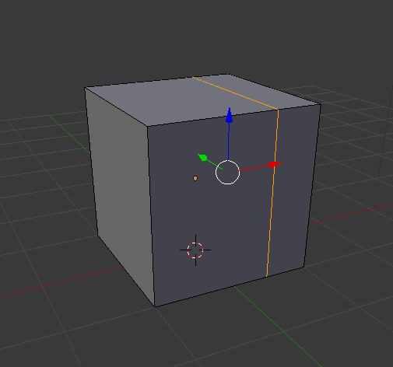
Task: Click the blue Z-axis arrow of the gizmo
Action: [229, 115]
